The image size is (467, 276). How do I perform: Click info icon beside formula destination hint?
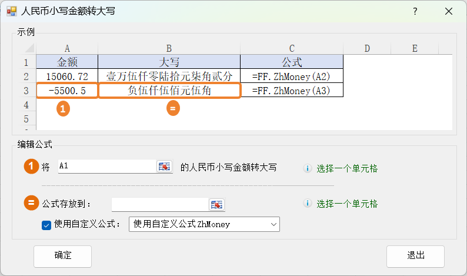click(x=307, y=204)
